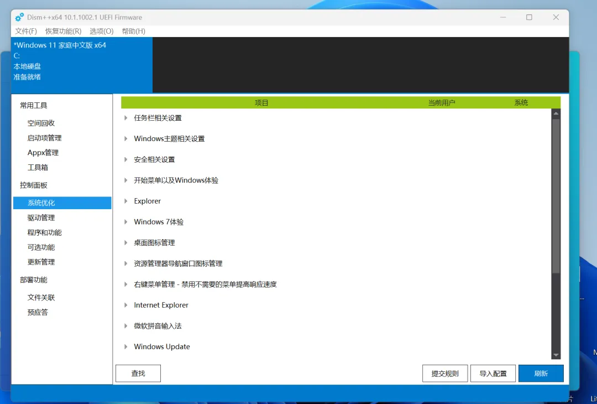Expand the 任务栏相关设置 group arrow
597x404 pixels.
pos(125,118)
